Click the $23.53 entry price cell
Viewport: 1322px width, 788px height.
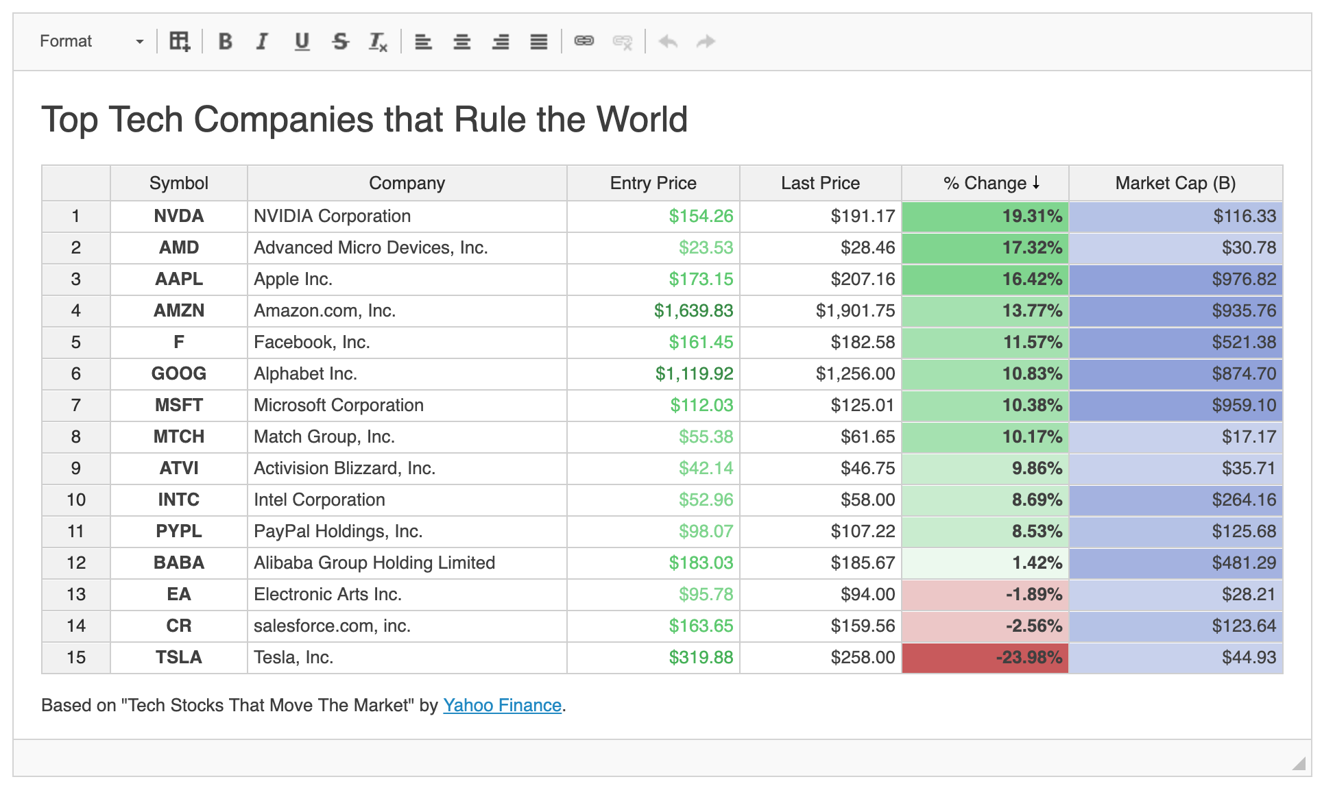[653, 247]
